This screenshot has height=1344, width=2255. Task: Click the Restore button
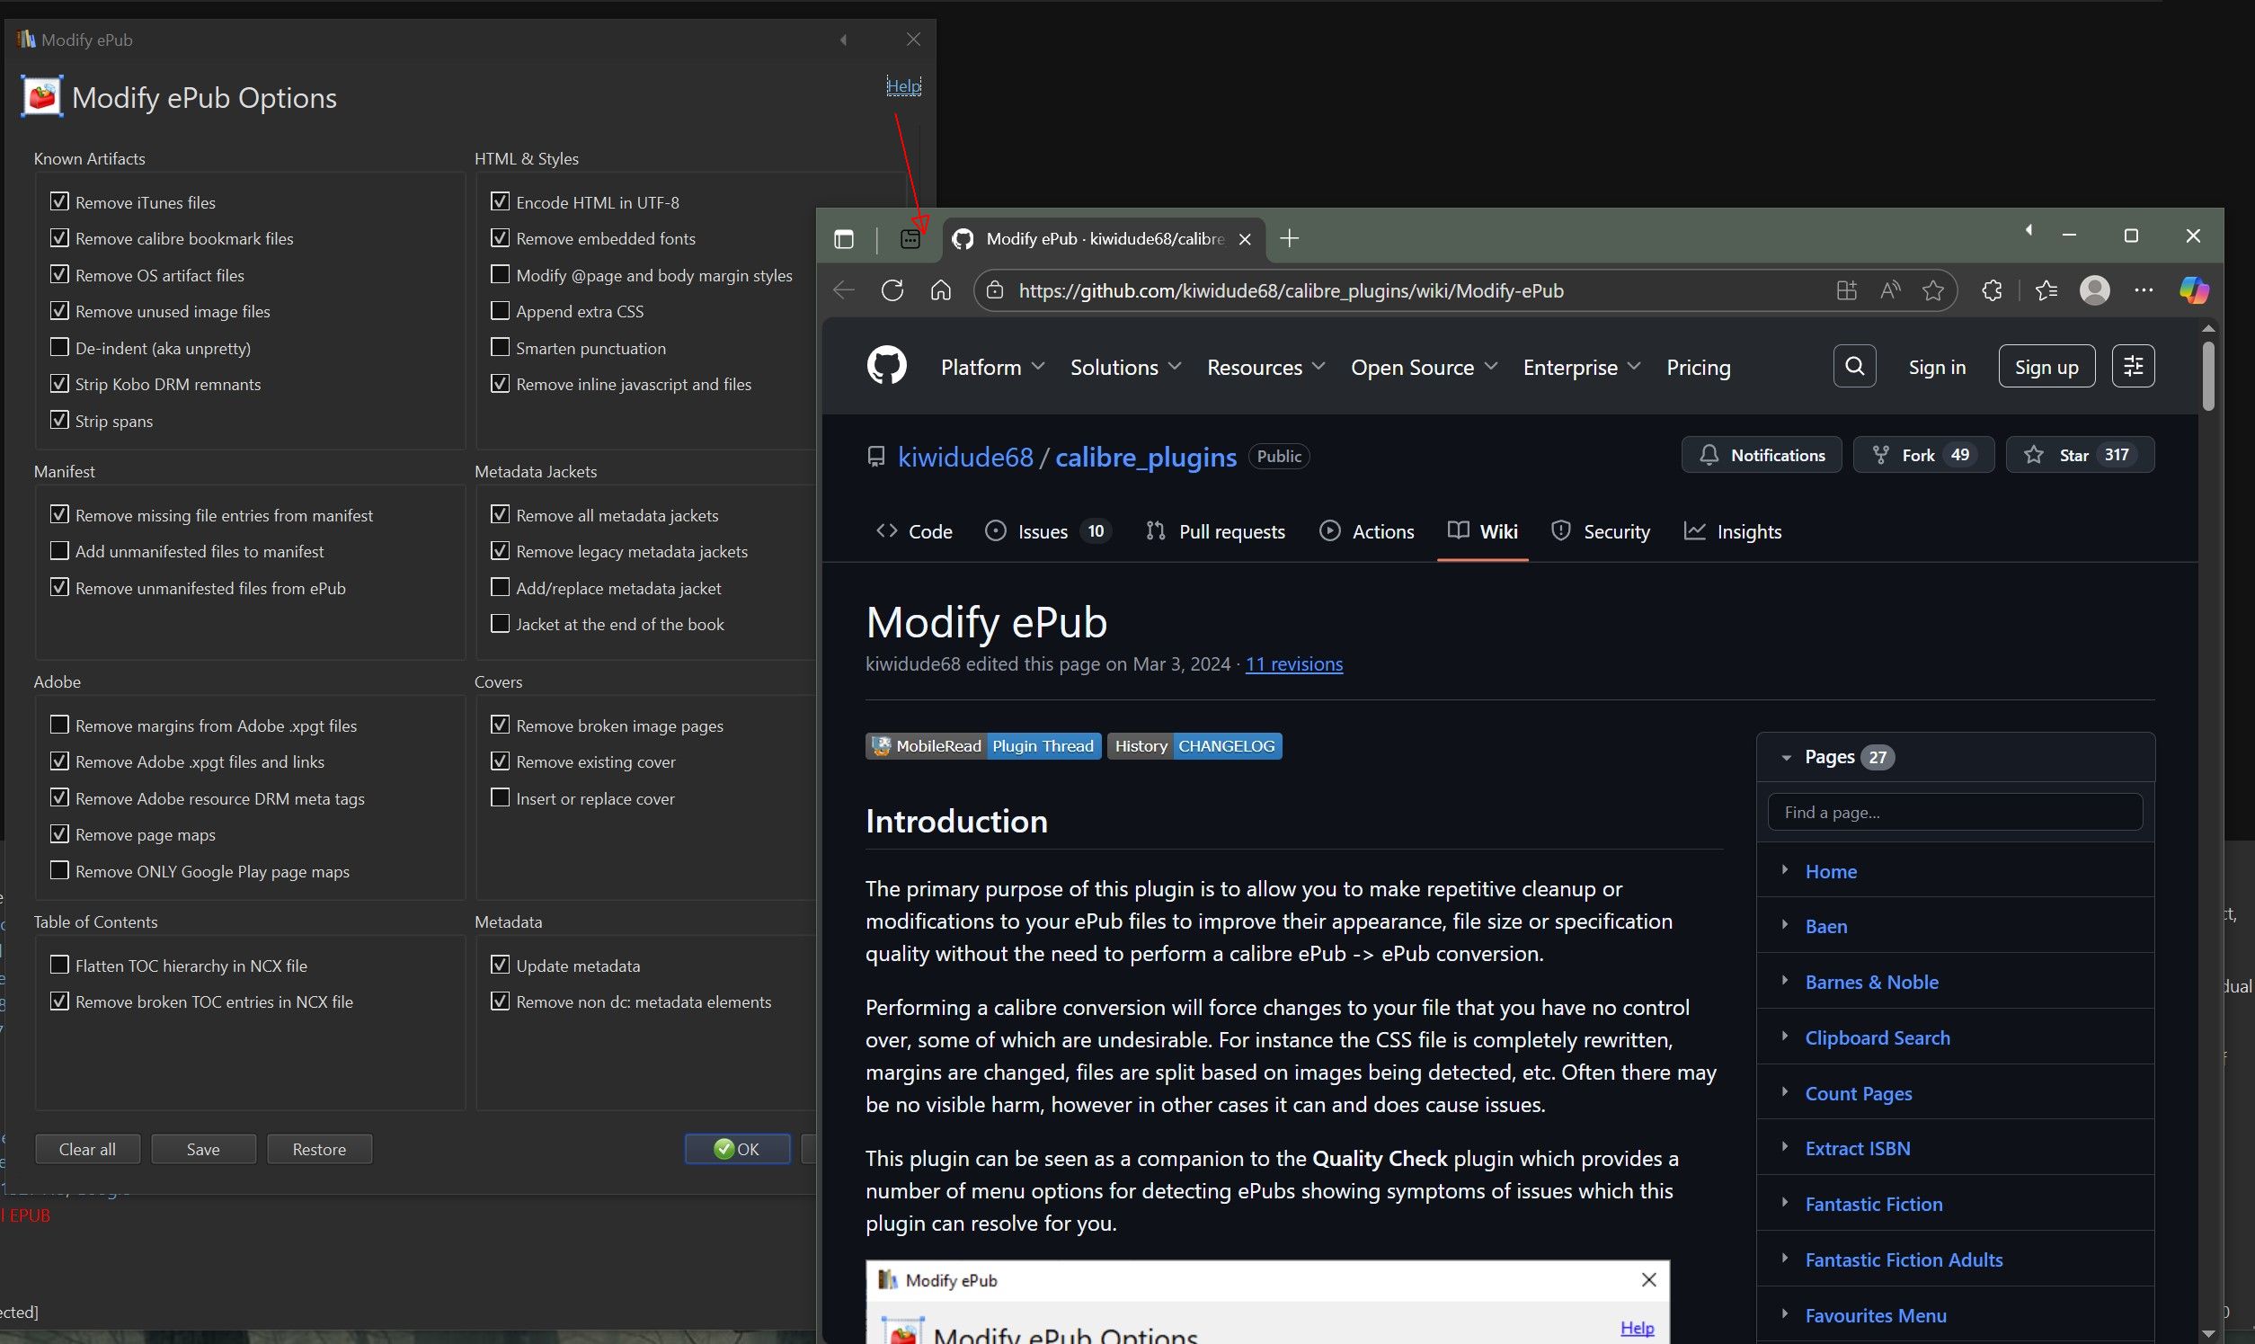(x=320, y=1148)
